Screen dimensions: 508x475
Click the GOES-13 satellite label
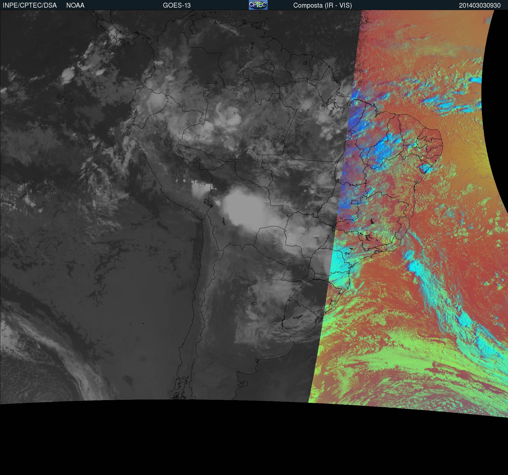(177, 5)
